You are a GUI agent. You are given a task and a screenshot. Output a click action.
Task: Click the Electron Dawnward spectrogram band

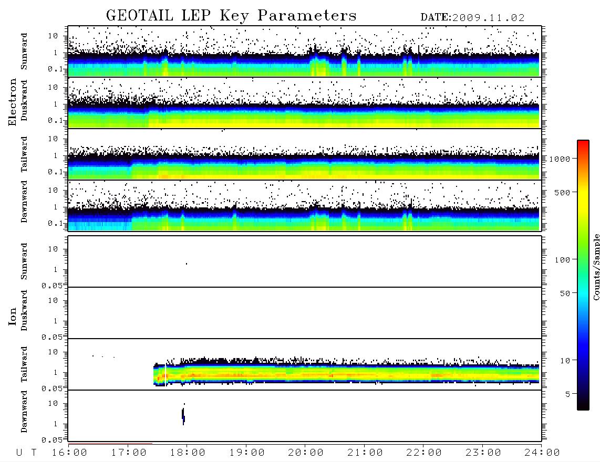304,218
